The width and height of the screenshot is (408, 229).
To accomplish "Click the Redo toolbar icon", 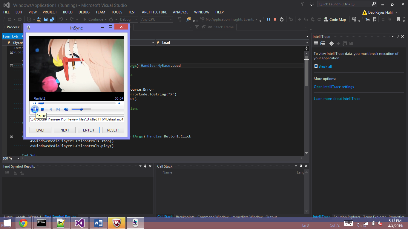I will coord(72,19).
